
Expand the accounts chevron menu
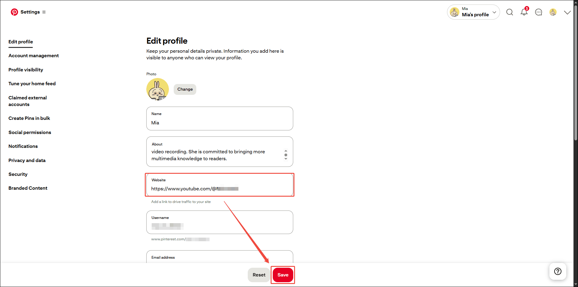(567, 12)
